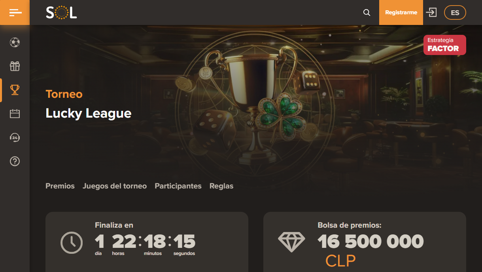Open the Reglas tab

point(221,186)
